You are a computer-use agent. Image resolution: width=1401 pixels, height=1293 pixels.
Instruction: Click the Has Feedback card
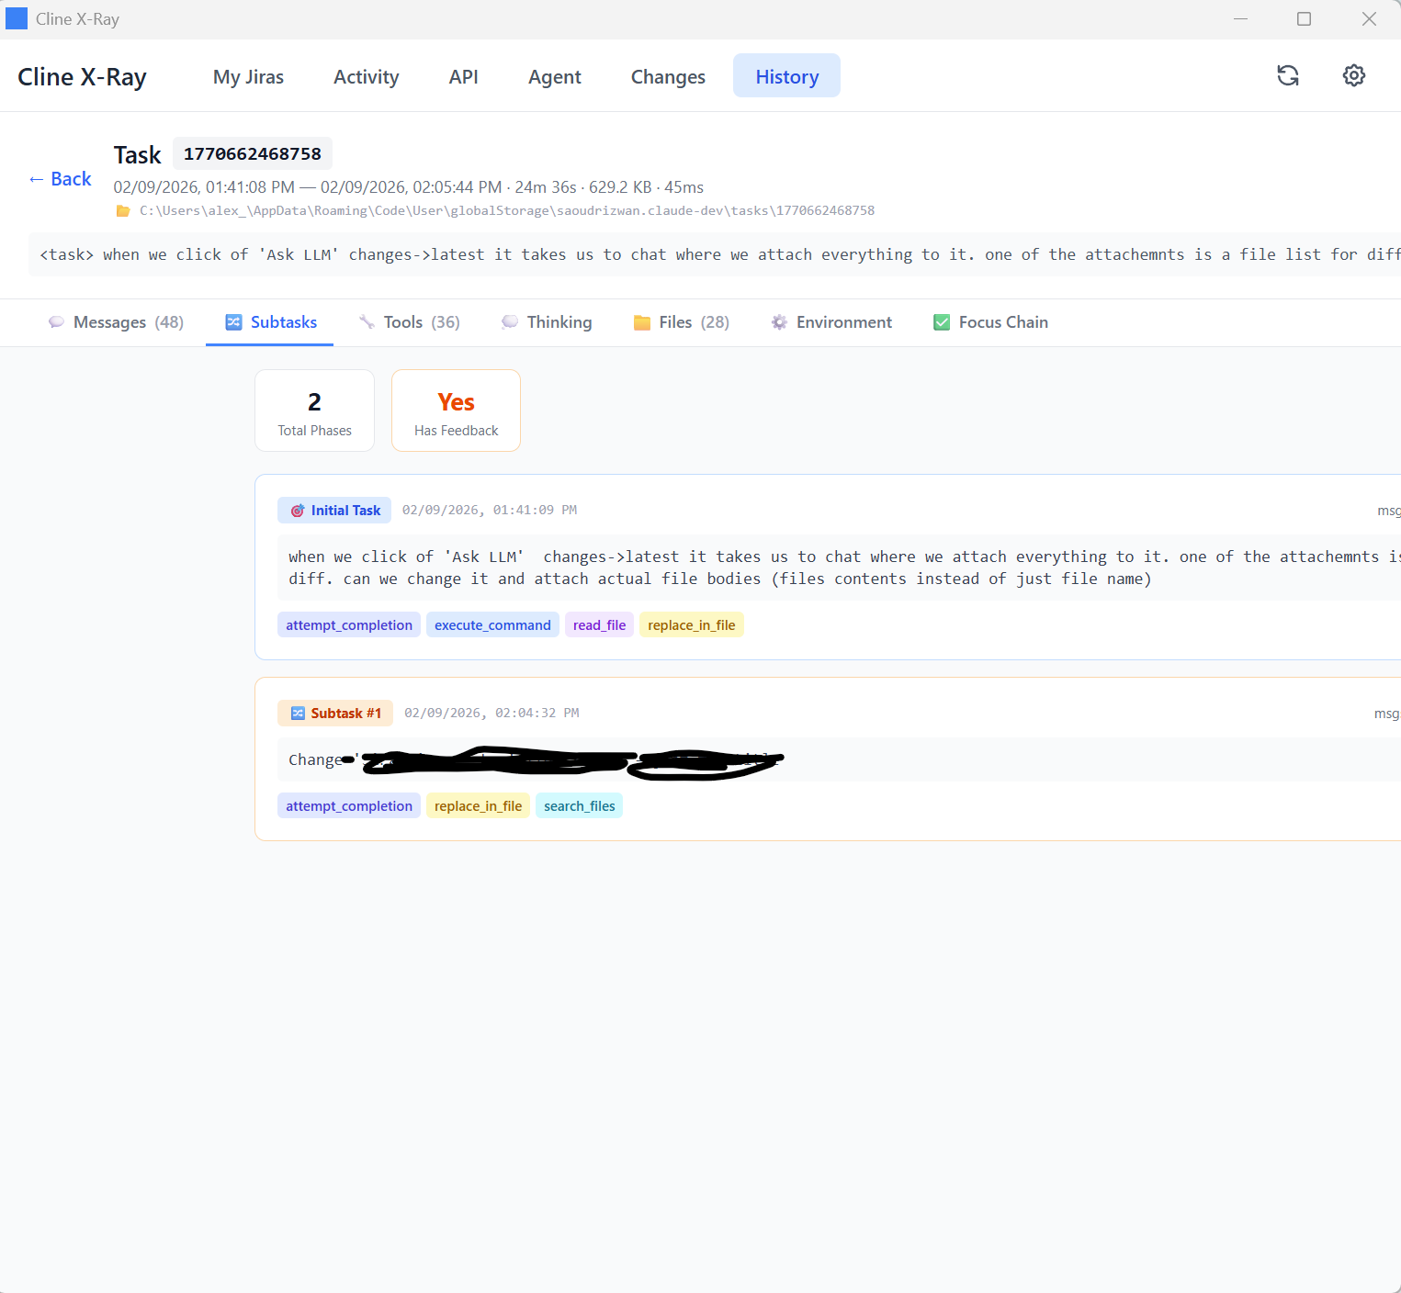pos(456,410)
